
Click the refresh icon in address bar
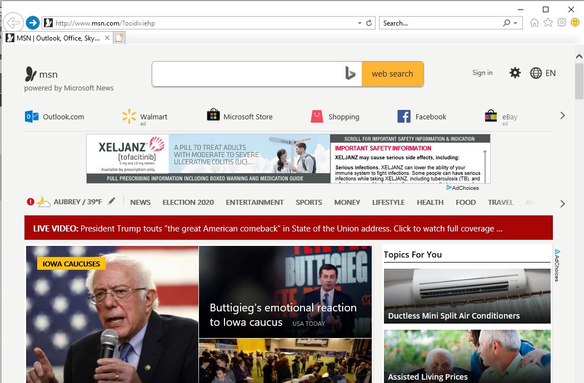369,23
